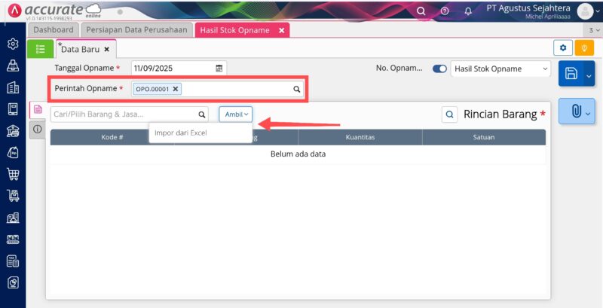Expand the save button dropdown arrow
Screen dimensions: 603x308
(588, 74)
